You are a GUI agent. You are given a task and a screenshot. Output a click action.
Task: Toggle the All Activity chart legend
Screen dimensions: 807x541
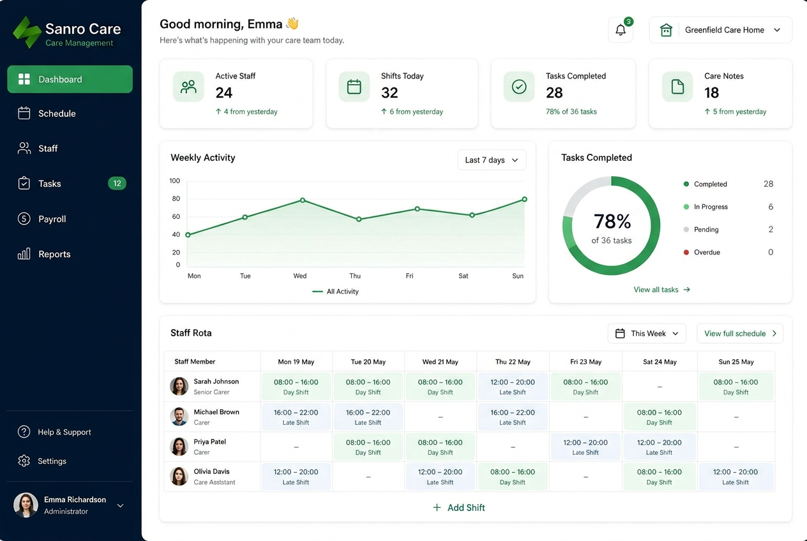335,292
